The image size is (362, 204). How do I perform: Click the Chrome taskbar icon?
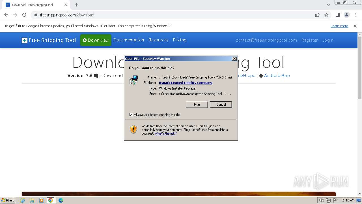(51, 200)
